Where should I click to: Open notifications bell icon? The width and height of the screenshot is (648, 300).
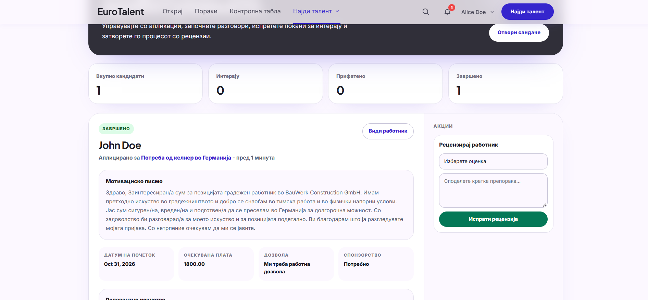coord(447,12)
